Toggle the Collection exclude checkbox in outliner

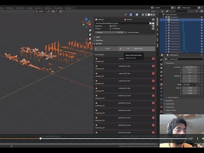pyautogui.click(x=166, y=17)
